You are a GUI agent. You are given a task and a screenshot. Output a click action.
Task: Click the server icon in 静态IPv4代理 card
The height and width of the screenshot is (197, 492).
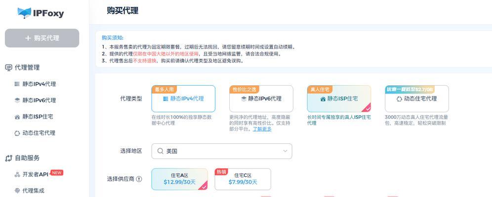165,99
